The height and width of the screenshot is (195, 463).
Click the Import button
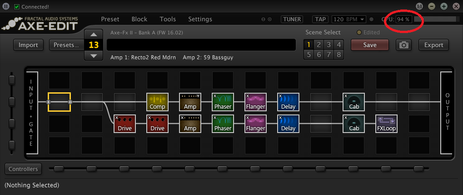pos(28,45)
